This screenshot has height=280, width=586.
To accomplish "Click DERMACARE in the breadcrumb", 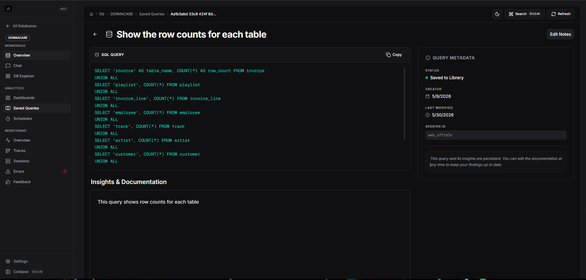I will [122, 14].
